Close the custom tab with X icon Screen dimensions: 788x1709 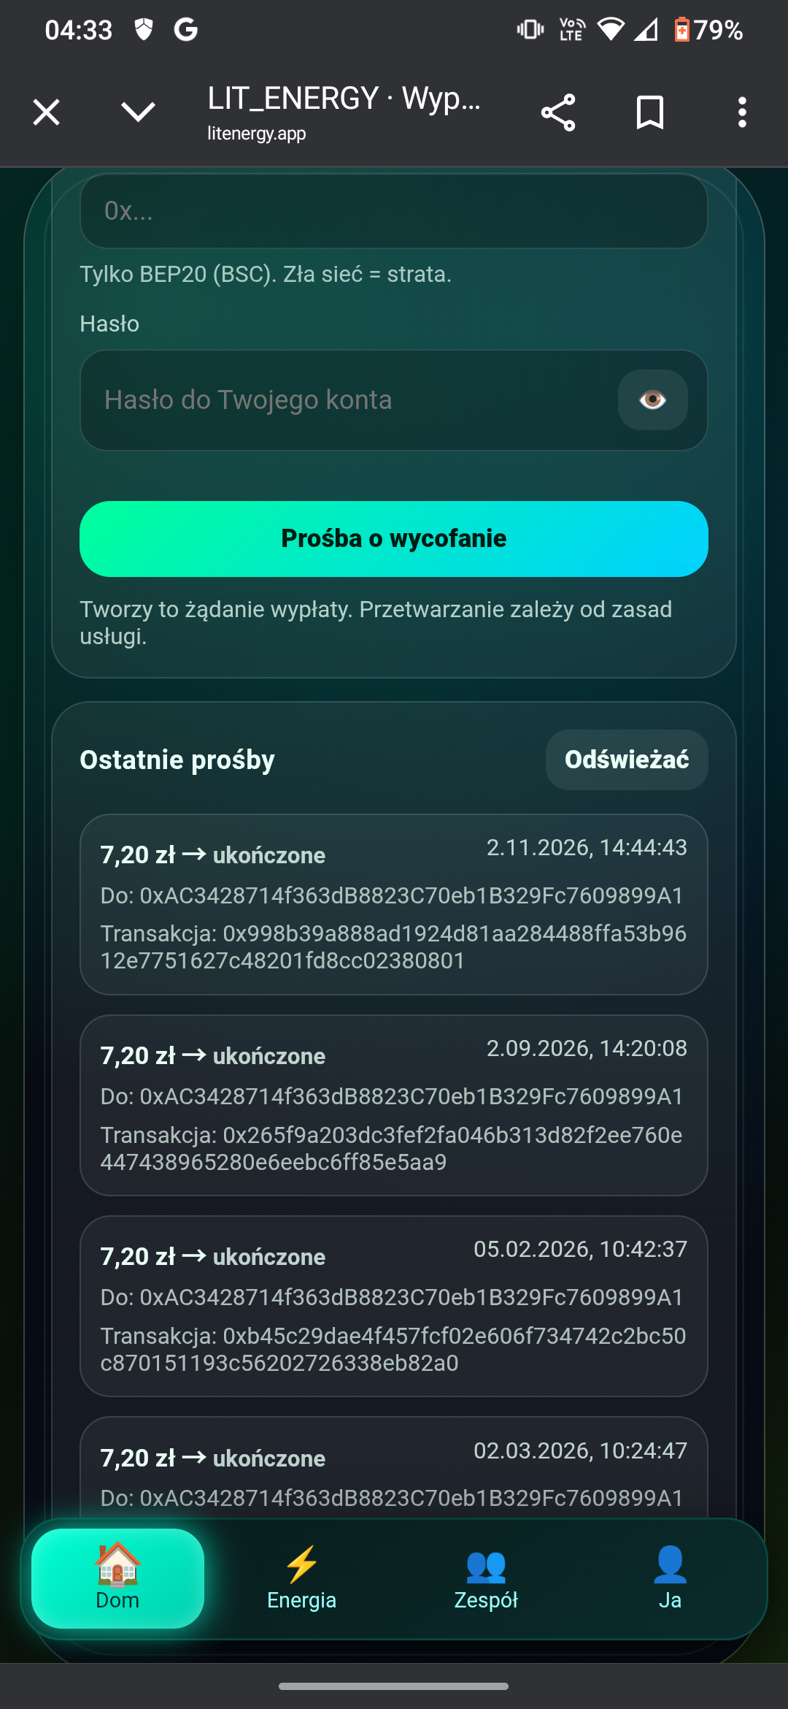click(47, 112)
